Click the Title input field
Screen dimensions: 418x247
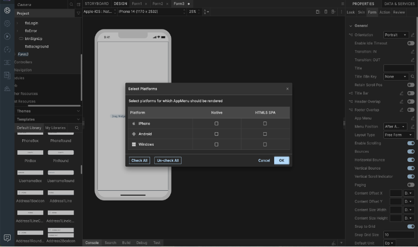click(x=399, y=68)
